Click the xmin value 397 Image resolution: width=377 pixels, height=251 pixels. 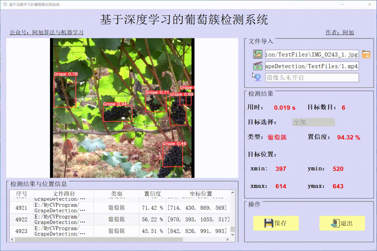[x=281, y=169]
